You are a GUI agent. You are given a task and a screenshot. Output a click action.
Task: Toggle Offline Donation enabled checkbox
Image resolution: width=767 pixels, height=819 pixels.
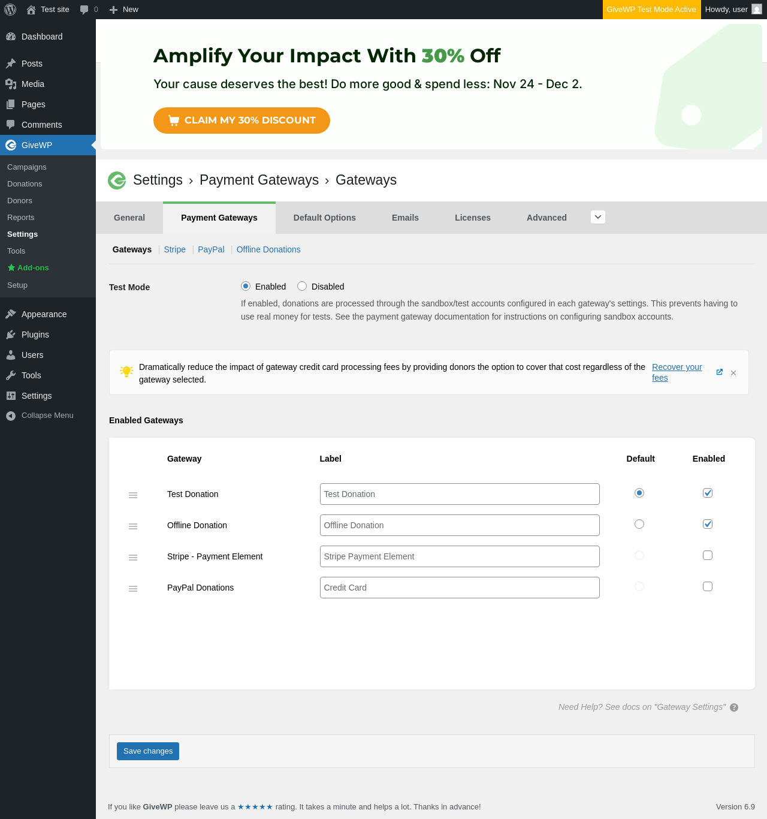point(708,524)
